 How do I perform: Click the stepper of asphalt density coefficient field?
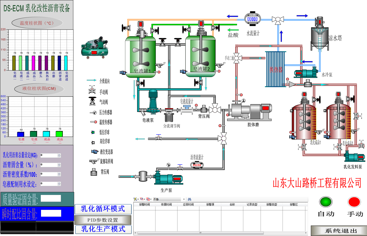(x=59, y=174)
